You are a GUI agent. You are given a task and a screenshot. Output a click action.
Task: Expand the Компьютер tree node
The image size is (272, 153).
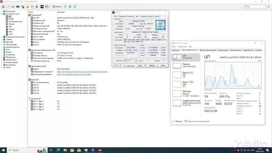pos(2,11)
